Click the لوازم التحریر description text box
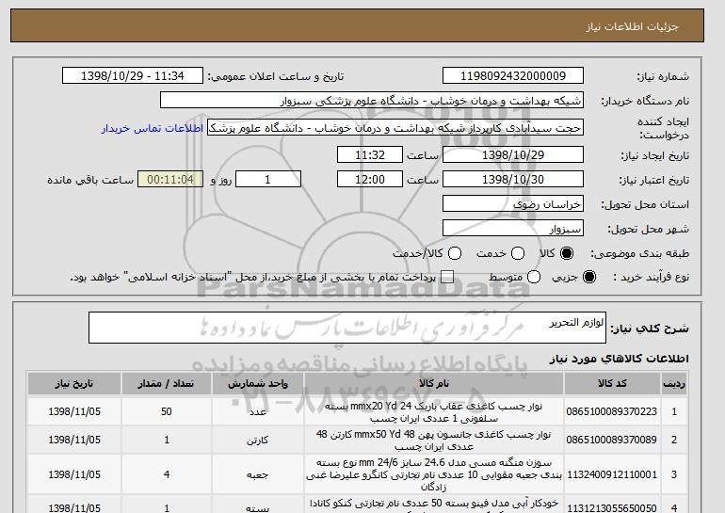This screenshot has height=513, width=725. click(347, 328)
